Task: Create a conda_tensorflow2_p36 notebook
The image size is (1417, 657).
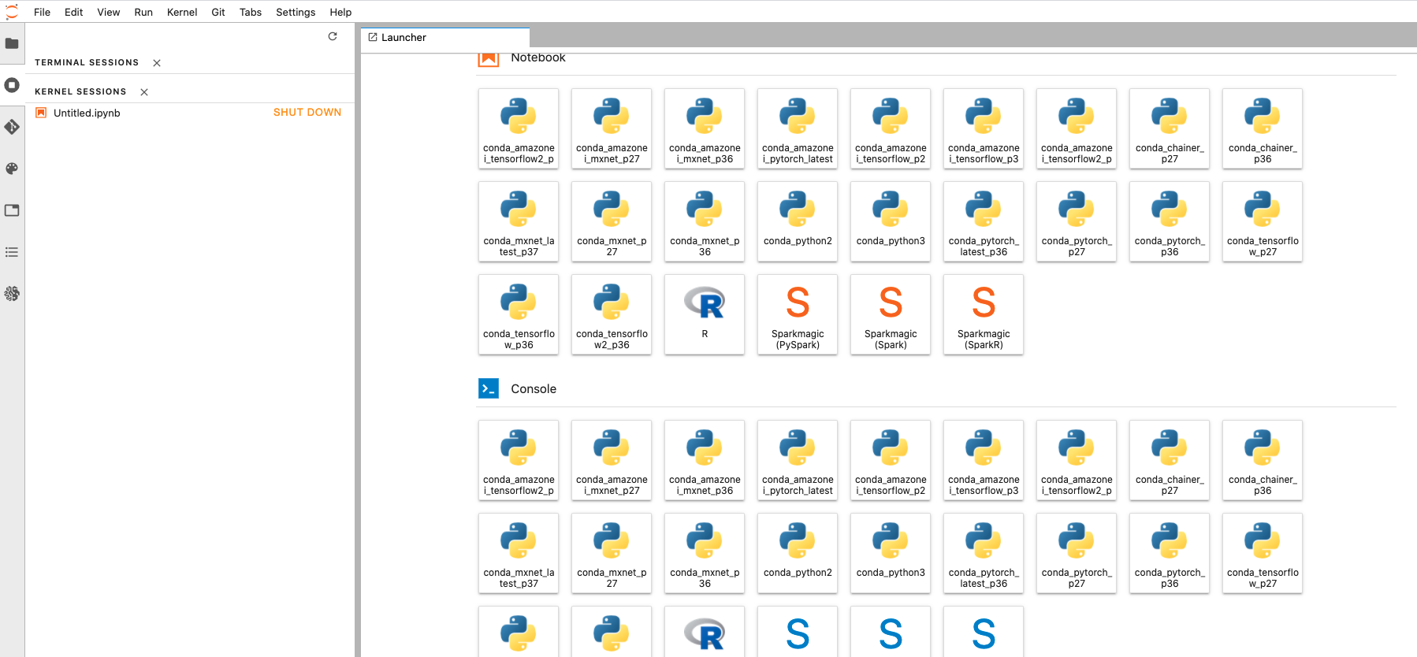Action: pos(612,314)
